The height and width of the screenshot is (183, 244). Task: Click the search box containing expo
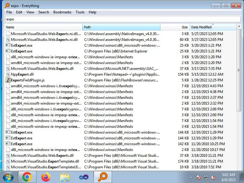coord(123,19)
